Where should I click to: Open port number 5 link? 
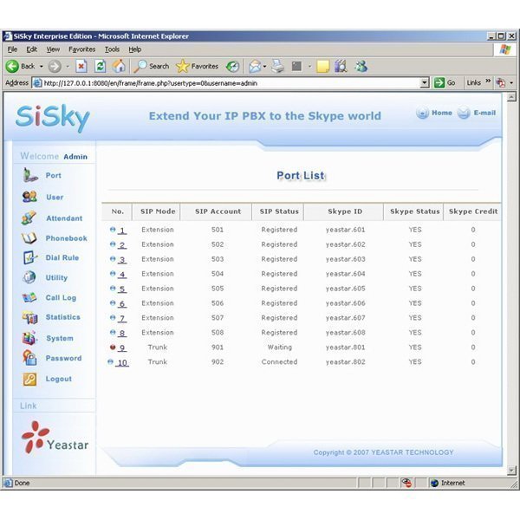[x=122, y=289]
